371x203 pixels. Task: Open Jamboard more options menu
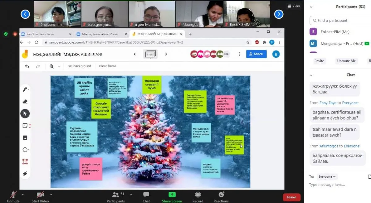[239, 54]
